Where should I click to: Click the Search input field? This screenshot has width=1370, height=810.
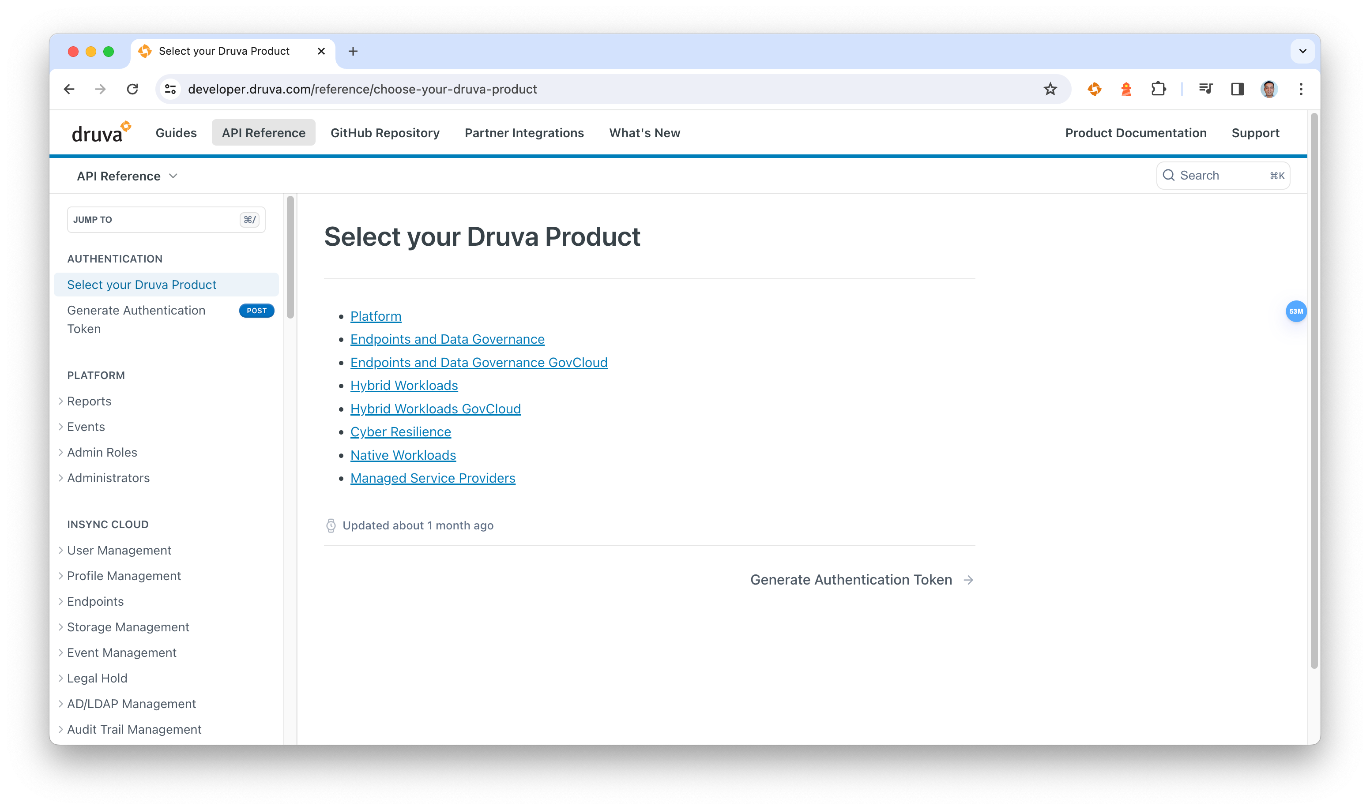click(x=1222, y=175)
